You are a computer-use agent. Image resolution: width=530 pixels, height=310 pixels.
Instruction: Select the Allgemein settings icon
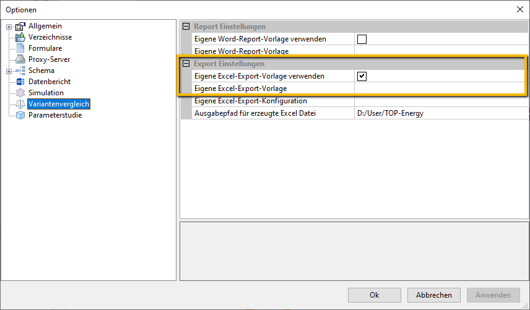pyautogui.click(x=20, y=26)
